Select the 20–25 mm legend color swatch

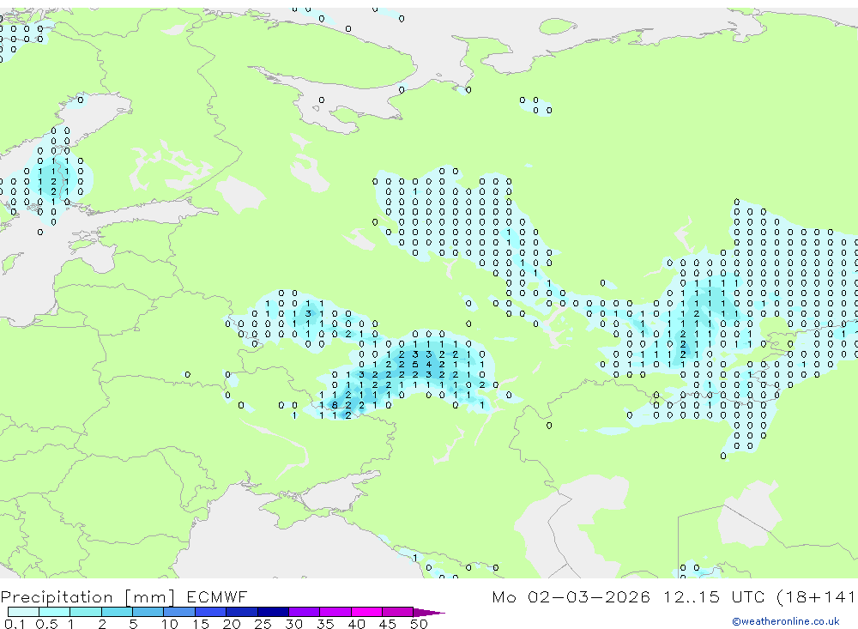coord(241,612)
